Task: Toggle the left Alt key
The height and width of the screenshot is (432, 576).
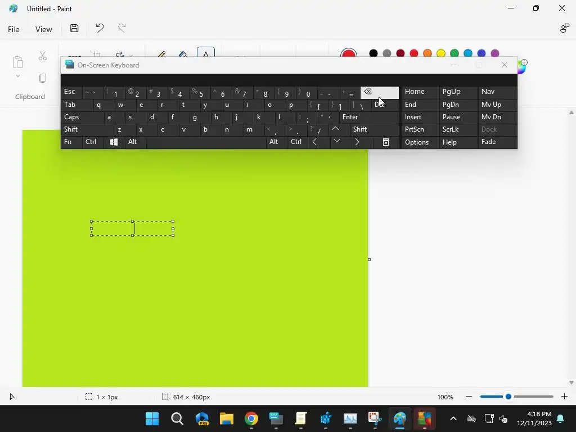Action: 136,142
